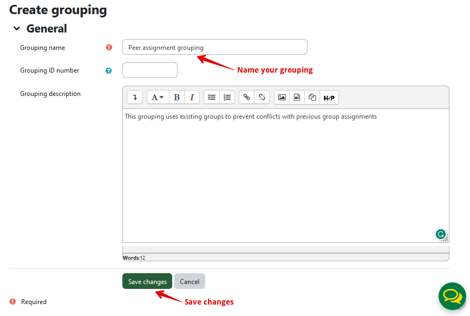Viewport: 470px width, 316px height.
Task: Insert an ordered numbered list
Action: [227, 98]
